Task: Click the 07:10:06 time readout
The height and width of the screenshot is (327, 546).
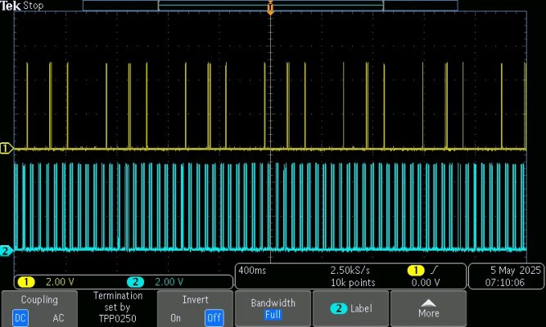Action: coord(505,283)
